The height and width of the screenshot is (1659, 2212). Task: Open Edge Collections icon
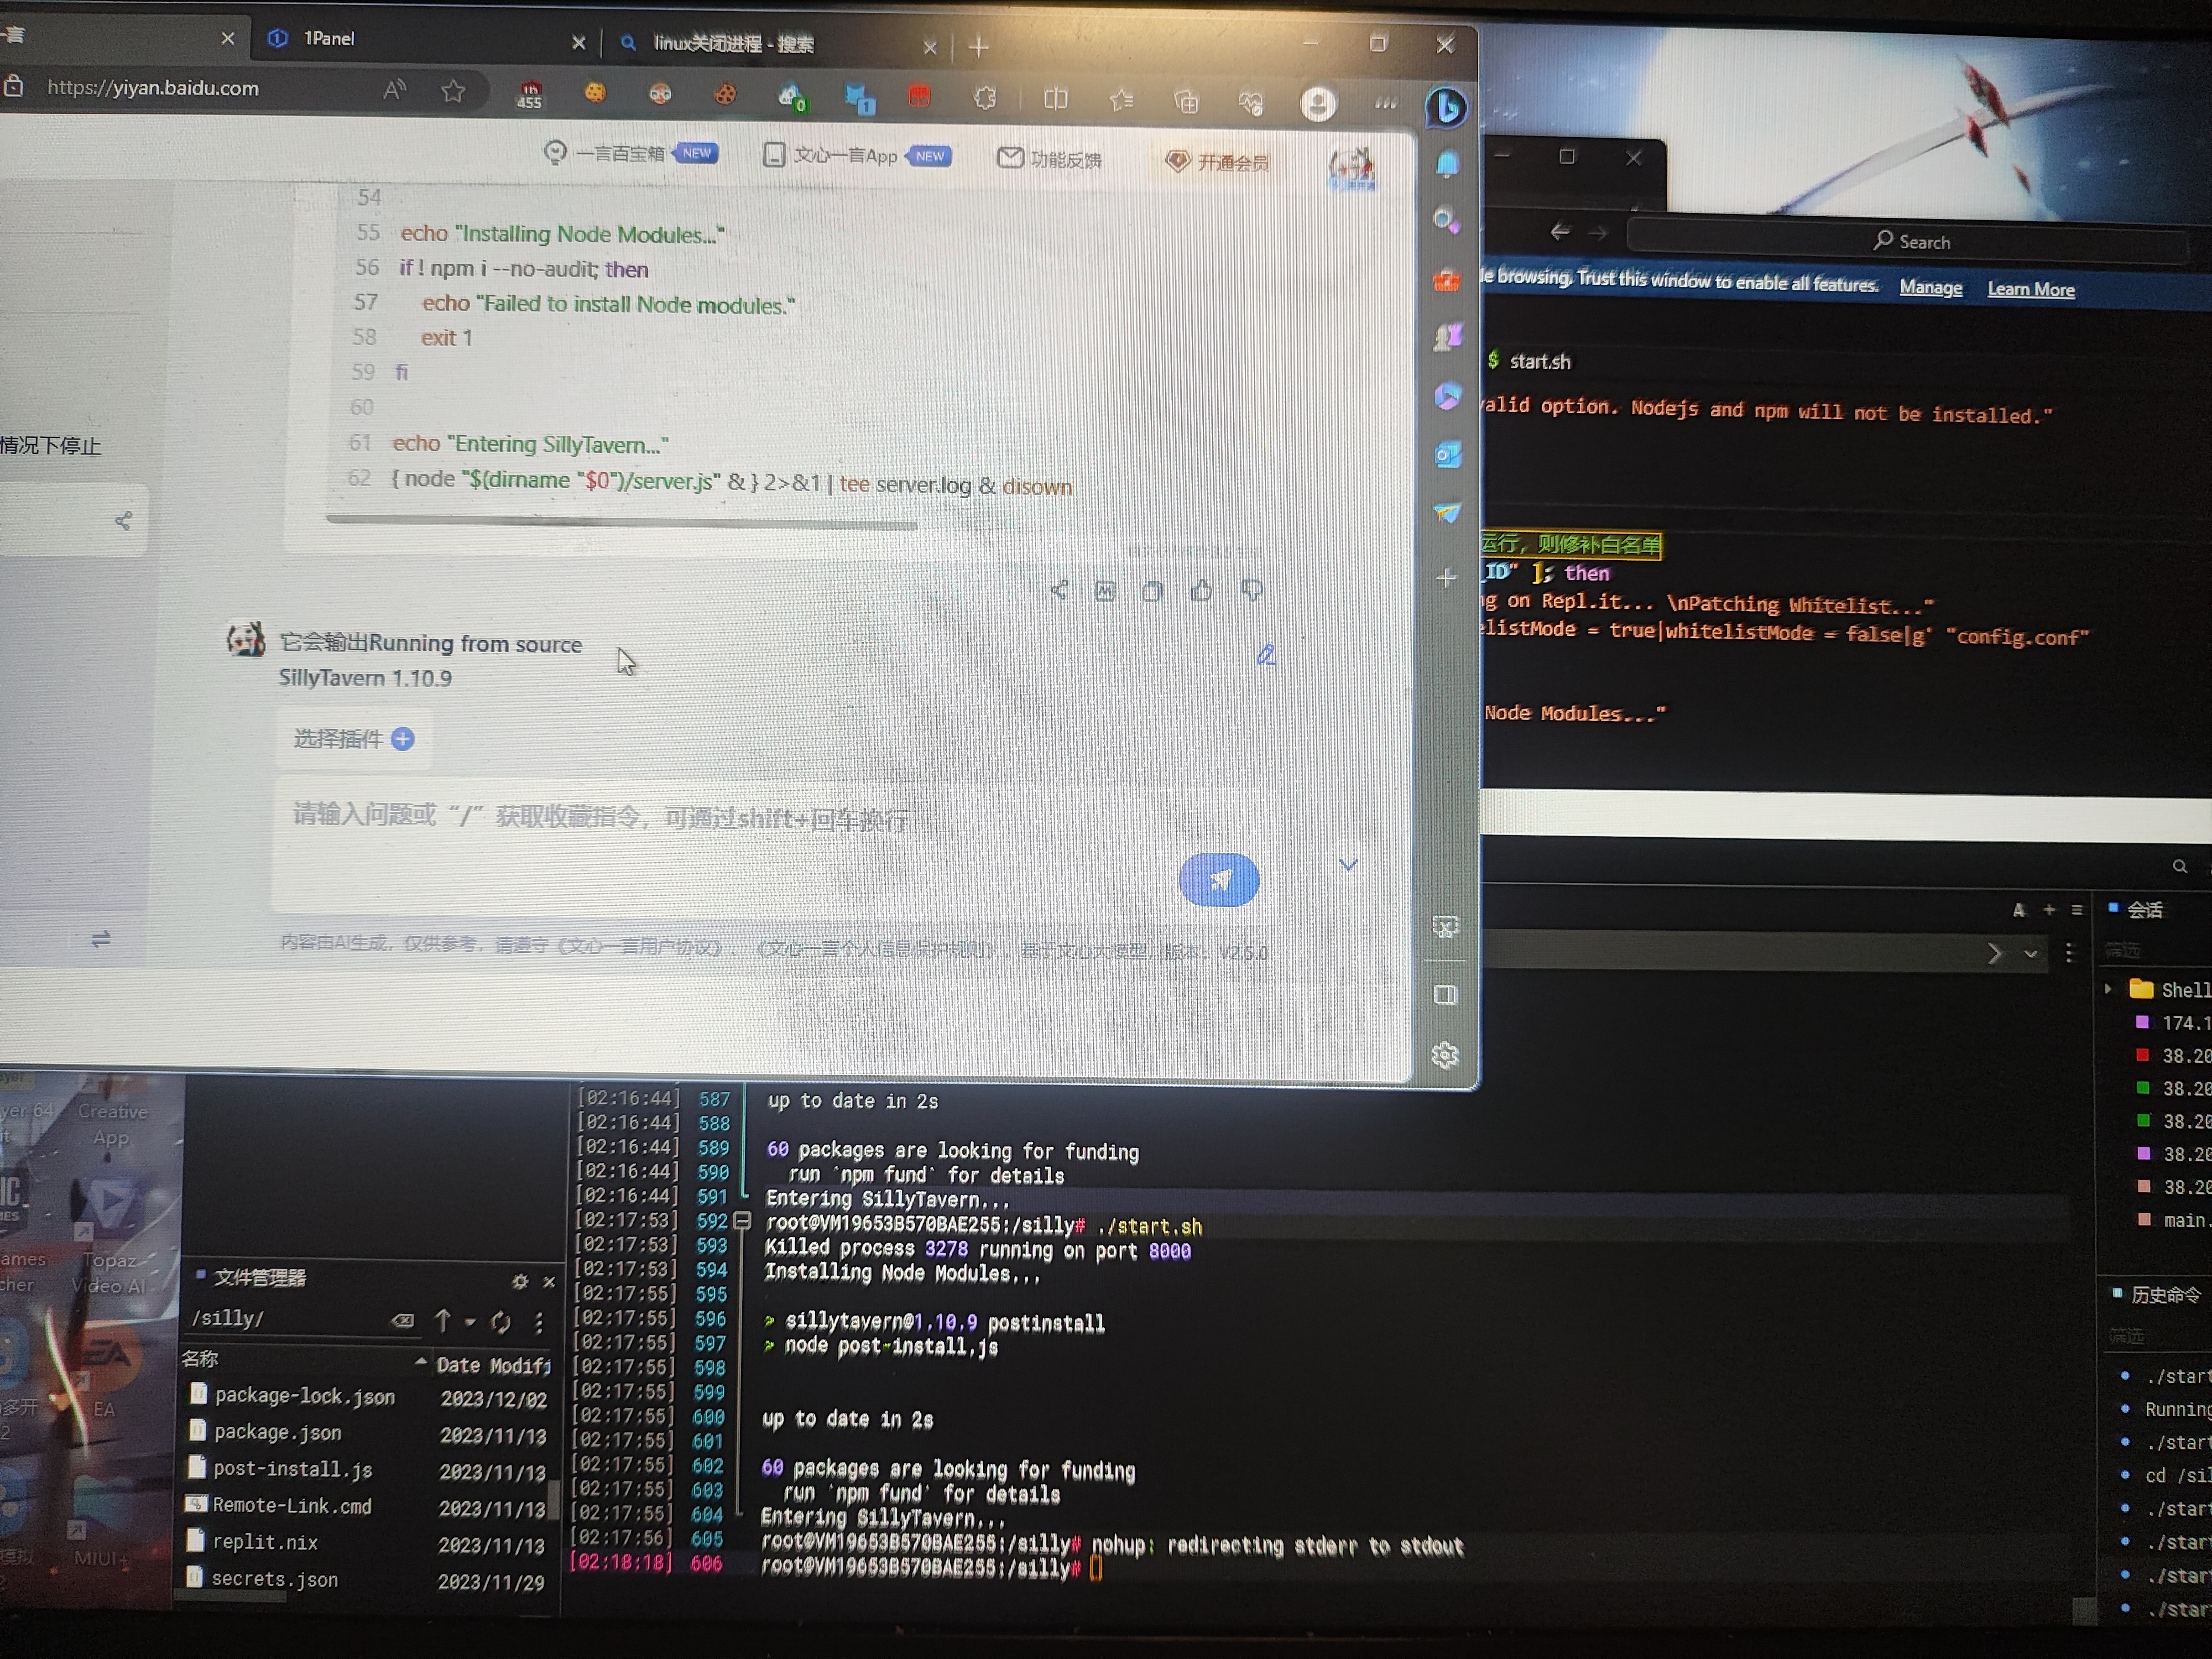pos(1185,101)
